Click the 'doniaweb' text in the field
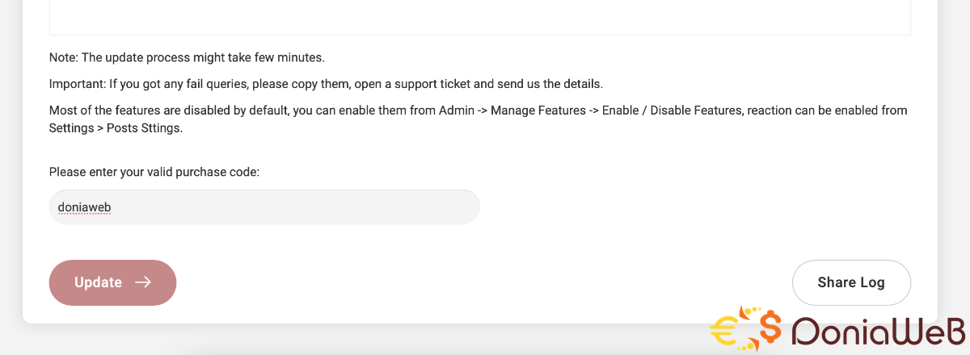The width and height of the screenshot is (970, 355). pyautogui.click(x=84, y=207)
